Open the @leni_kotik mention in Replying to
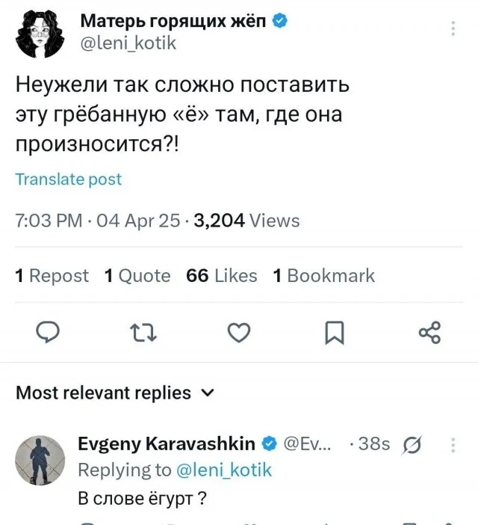 [x=224, y=470]
